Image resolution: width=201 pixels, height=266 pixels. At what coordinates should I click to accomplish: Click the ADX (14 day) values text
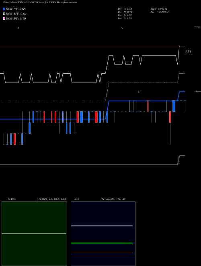click(x=113, y=199)
